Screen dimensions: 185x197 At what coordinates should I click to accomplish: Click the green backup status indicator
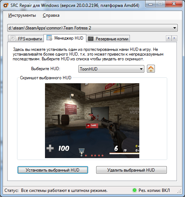(x=135, y=190)
